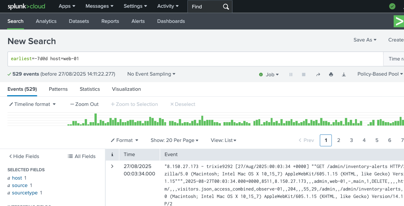404x206 pixels.
Task: Switch to the Patterns tab
Action: click(58, 89)
